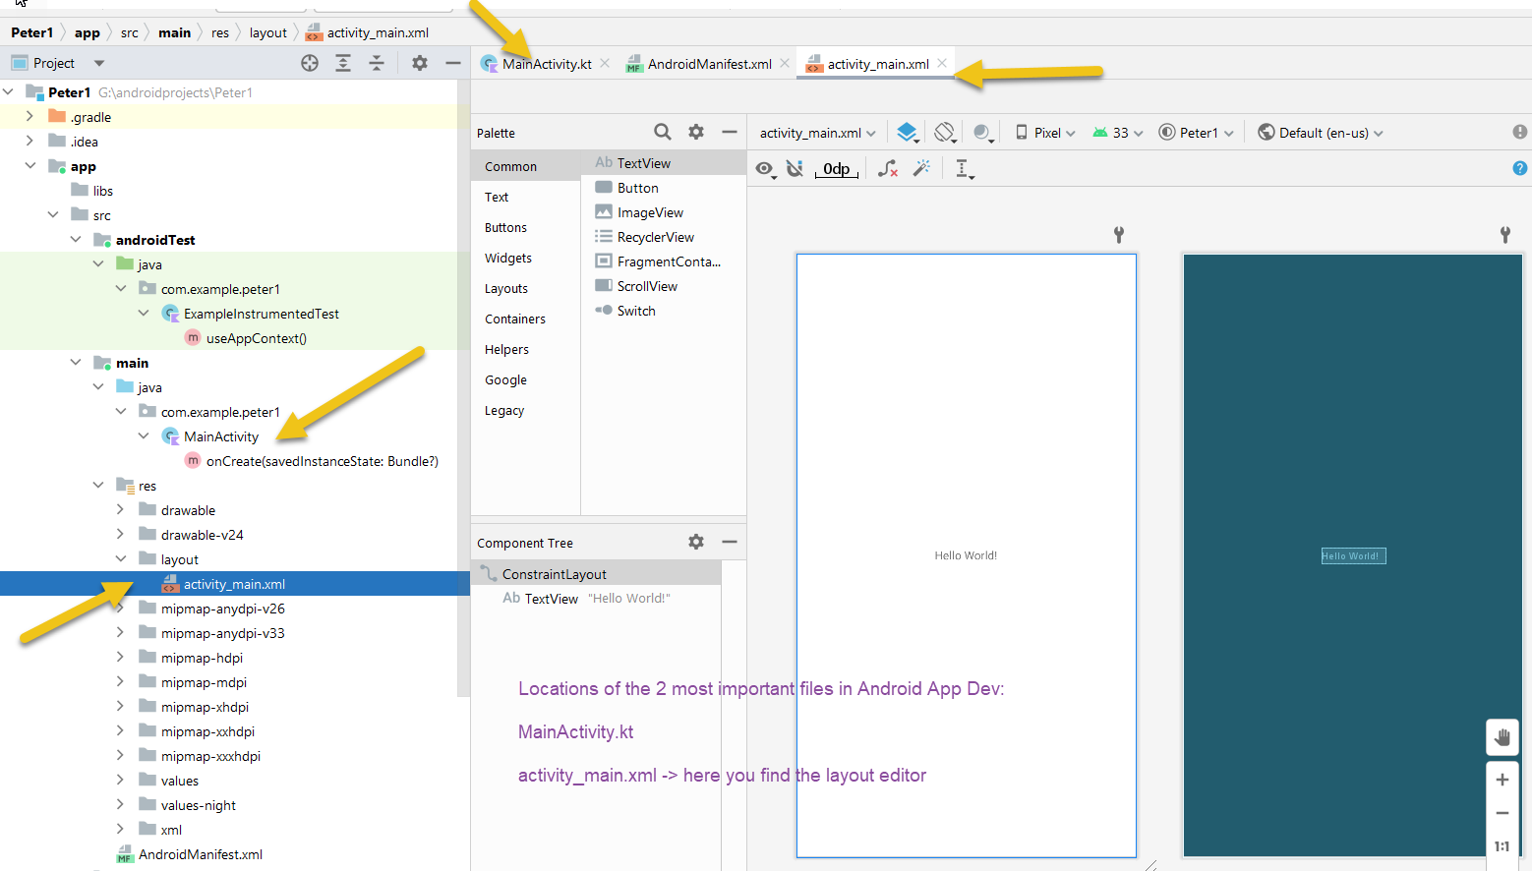Click the warnings indicator icon
This screenshot has width=1532, height=871.
[x=1520, y=132]
